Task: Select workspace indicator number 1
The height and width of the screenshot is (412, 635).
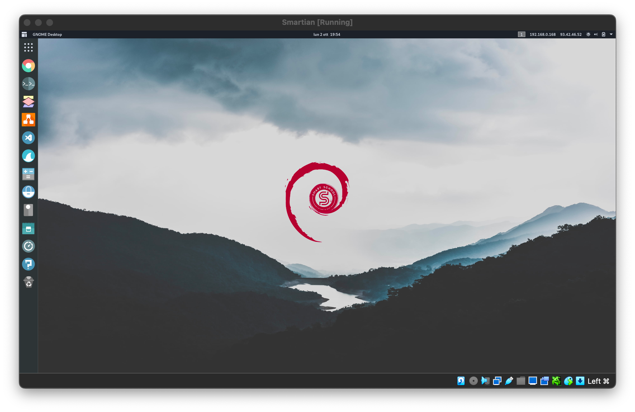Action: click(x=521, y=34)
